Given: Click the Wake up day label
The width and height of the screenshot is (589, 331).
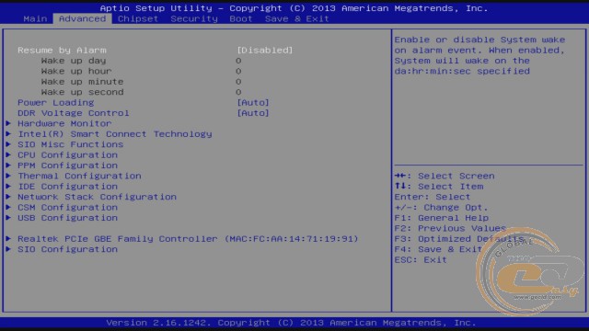Looking at the screenshot, I should (74, 61).
